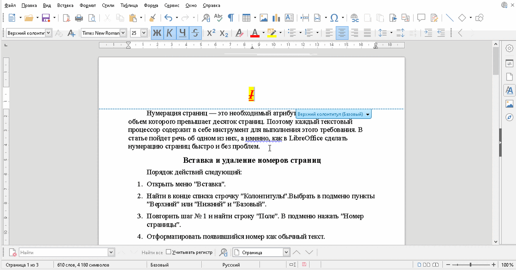Click the zoom slider in the status bar

[470, 265]
